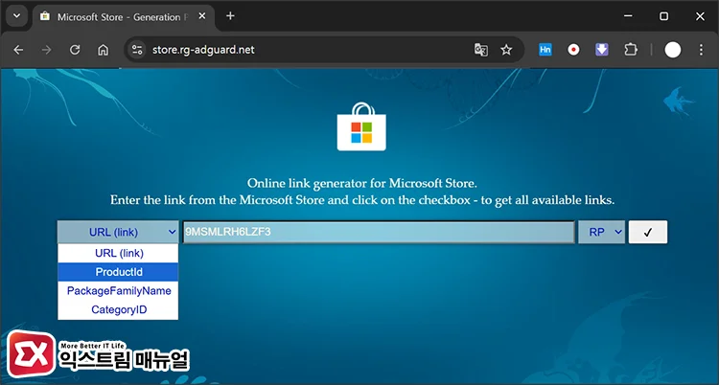Maximize the browser window
Image resolution: width=719 pixels, height=385 pixels.
tap(664, 16)
